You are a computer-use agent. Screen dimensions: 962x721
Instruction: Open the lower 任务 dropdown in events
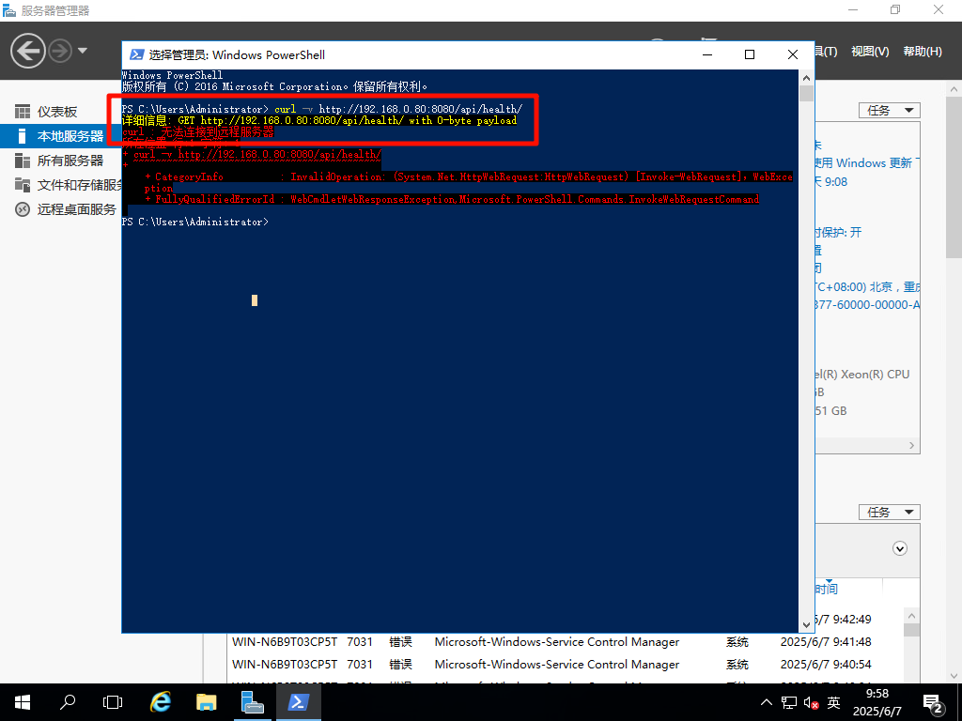889,512
